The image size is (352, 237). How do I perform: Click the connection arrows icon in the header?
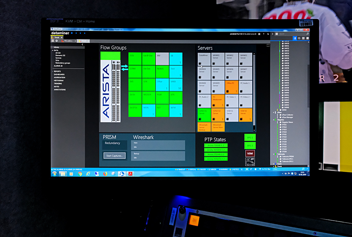tap(268, 34)
